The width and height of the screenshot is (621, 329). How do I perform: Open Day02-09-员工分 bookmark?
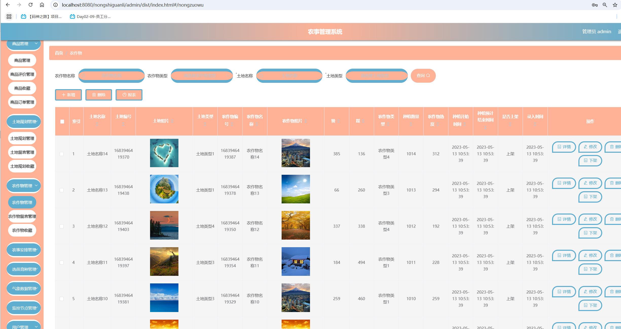[90, 16]
